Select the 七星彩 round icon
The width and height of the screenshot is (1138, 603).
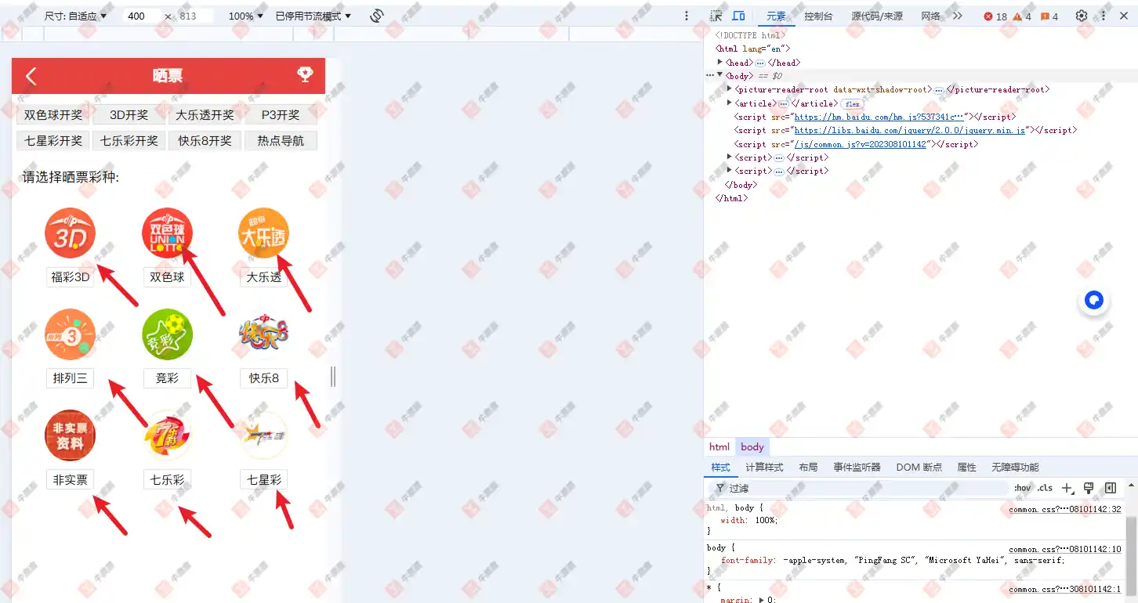[264, 435]
